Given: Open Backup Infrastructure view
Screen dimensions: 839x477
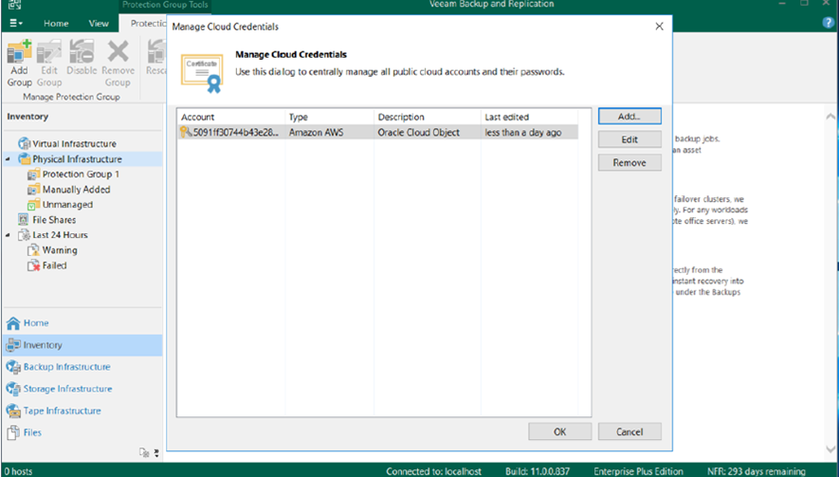Looking at the screenshot, I should 82,367.
